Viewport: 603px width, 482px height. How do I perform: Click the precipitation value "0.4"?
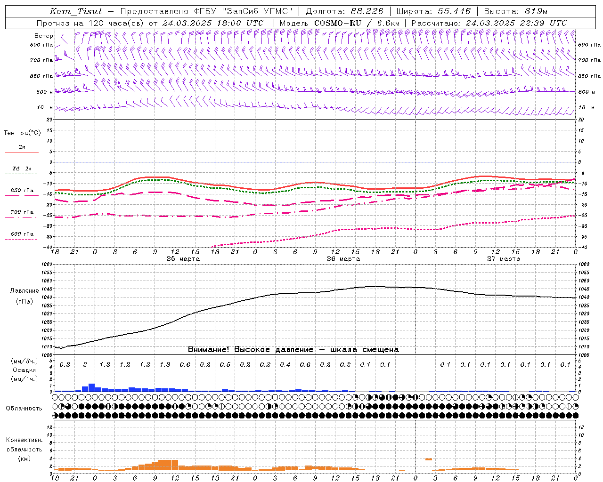point(285,365)
